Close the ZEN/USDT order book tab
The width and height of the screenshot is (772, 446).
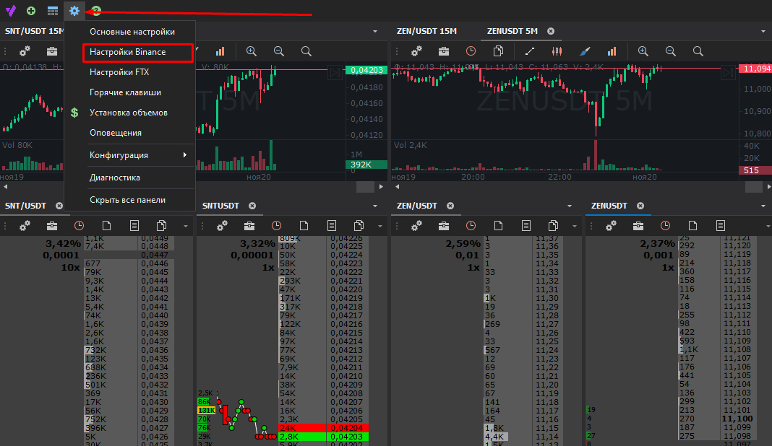450,206
